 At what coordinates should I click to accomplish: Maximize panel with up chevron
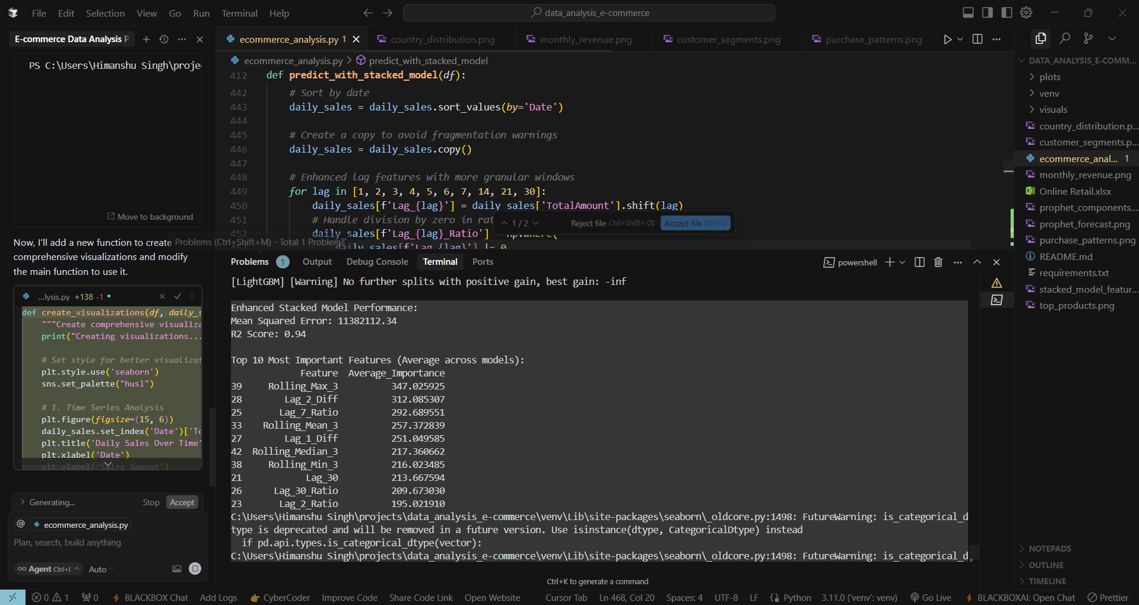pos(977,262)
